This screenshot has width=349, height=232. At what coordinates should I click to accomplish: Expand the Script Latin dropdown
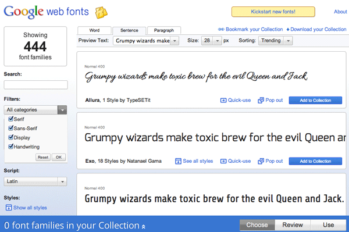pos(35,181)
